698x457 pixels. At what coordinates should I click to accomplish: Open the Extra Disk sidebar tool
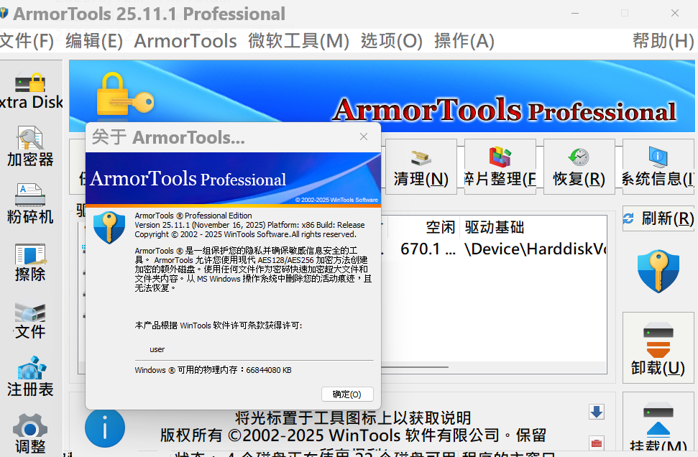click(x=30, y=91)
